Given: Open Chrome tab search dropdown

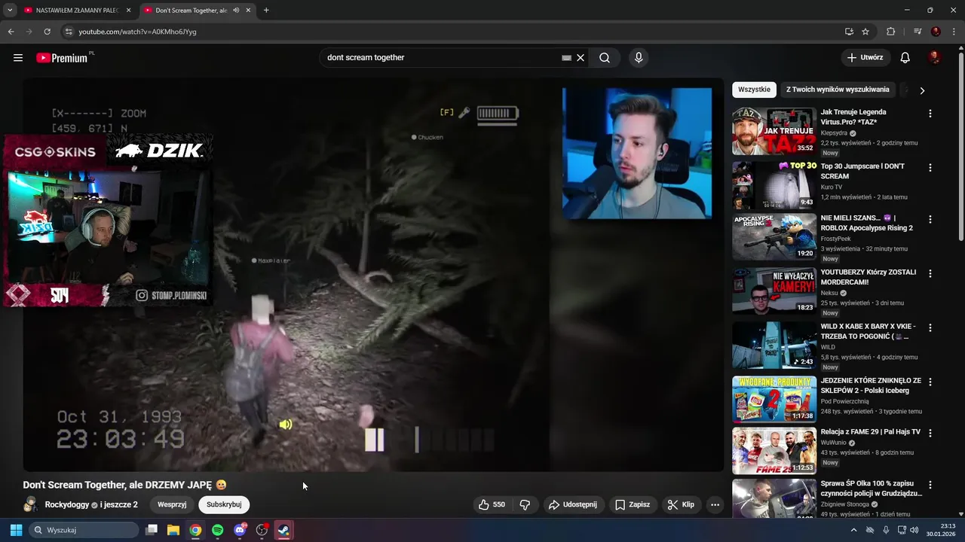Looking at the screenshot, I should (10, 11).
